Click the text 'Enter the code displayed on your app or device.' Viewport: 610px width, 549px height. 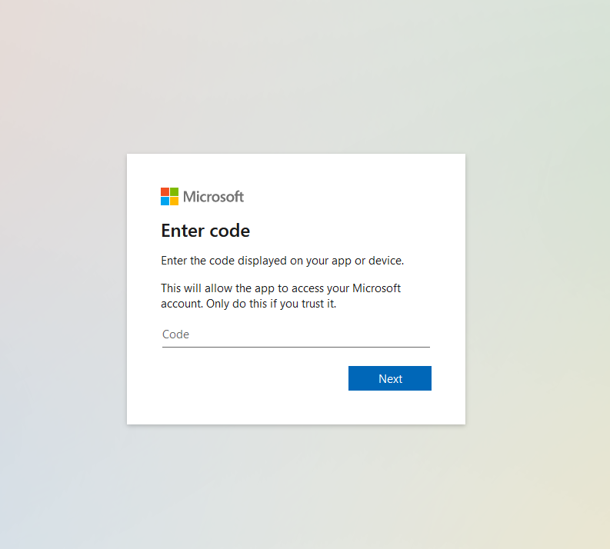point(282,261)
